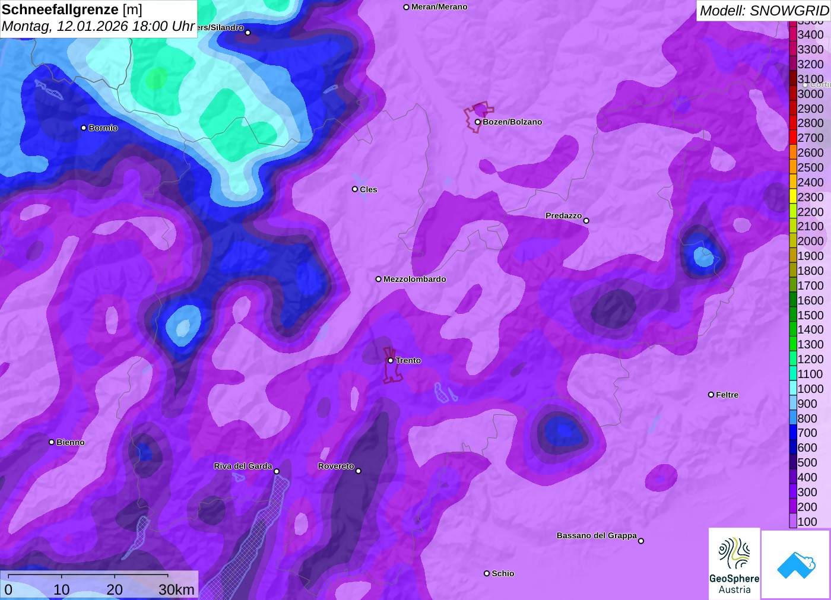
Task: Select the 1300 m green legend swatch
Action: coord(792,344)
